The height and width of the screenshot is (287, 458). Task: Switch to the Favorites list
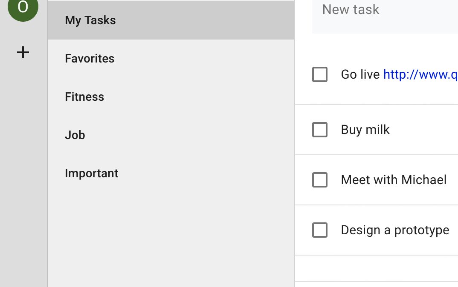pyautogui.click(x=90, y=58)
